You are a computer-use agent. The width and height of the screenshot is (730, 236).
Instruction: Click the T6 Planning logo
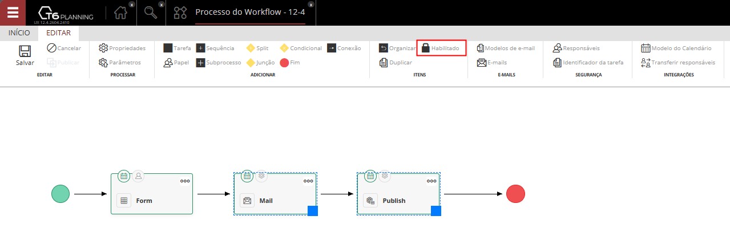[x=64, y=14]
